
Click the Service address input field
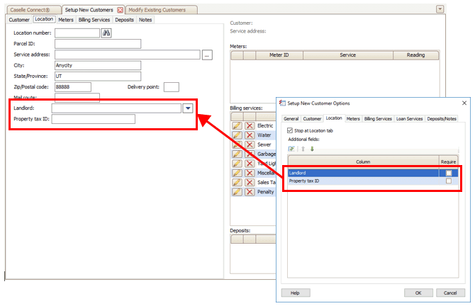[x=128, y=55]
